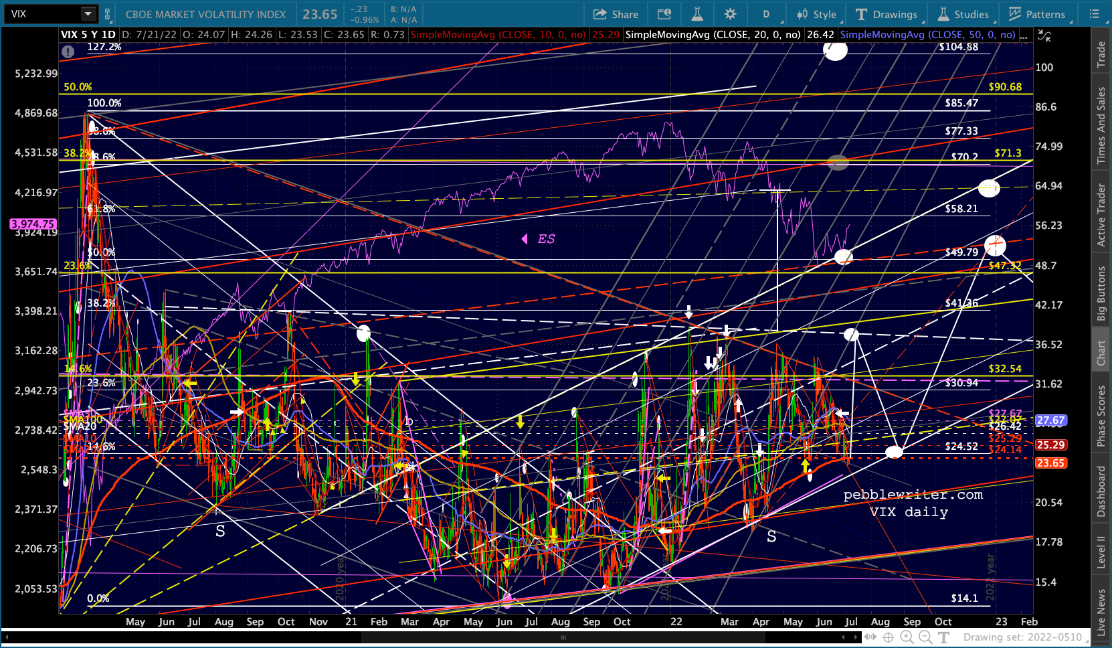
Task: Click the 'R: 0.73' range value
Action: click(387, 35)
